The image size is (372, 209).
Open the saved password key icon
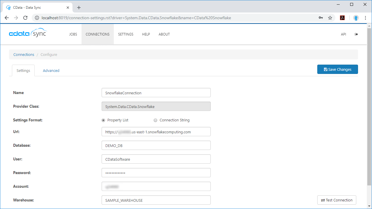click(321, 18)
